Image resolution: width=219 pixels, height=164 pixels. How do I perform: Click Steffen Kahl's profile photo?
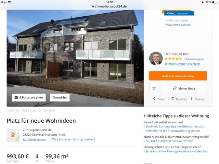156,58
